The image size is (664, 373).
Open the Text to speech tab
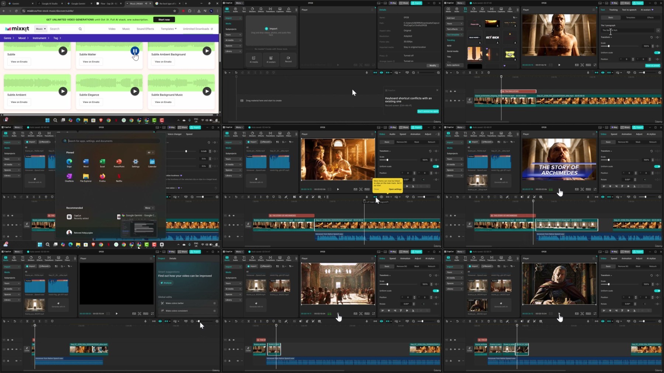point(629,10)
